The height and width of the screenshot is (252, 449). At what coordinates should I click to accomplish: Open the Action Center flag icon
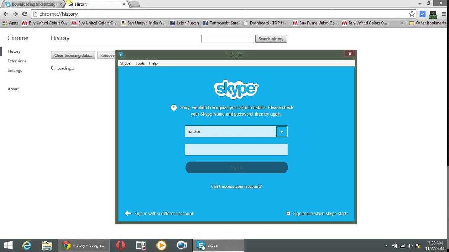[x=418, y=246]
